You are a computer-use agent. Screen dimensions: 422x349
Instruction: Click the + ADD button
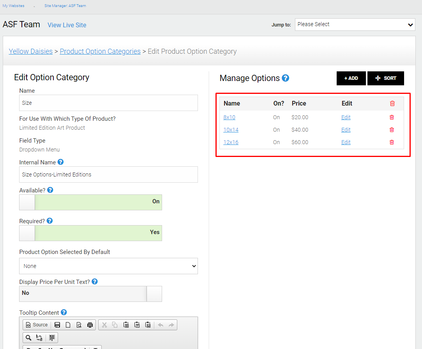351,78
